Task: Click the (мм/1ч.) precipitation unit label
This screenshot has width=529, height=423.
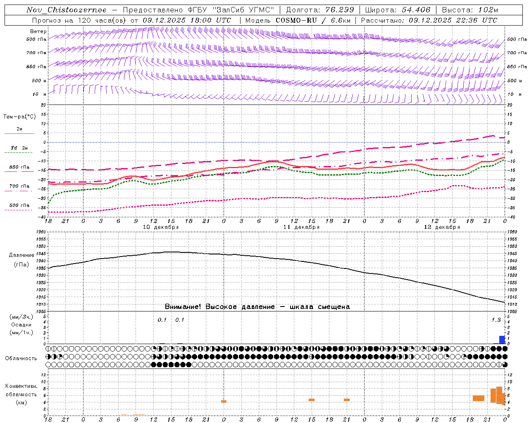Action: pos(21,333)
